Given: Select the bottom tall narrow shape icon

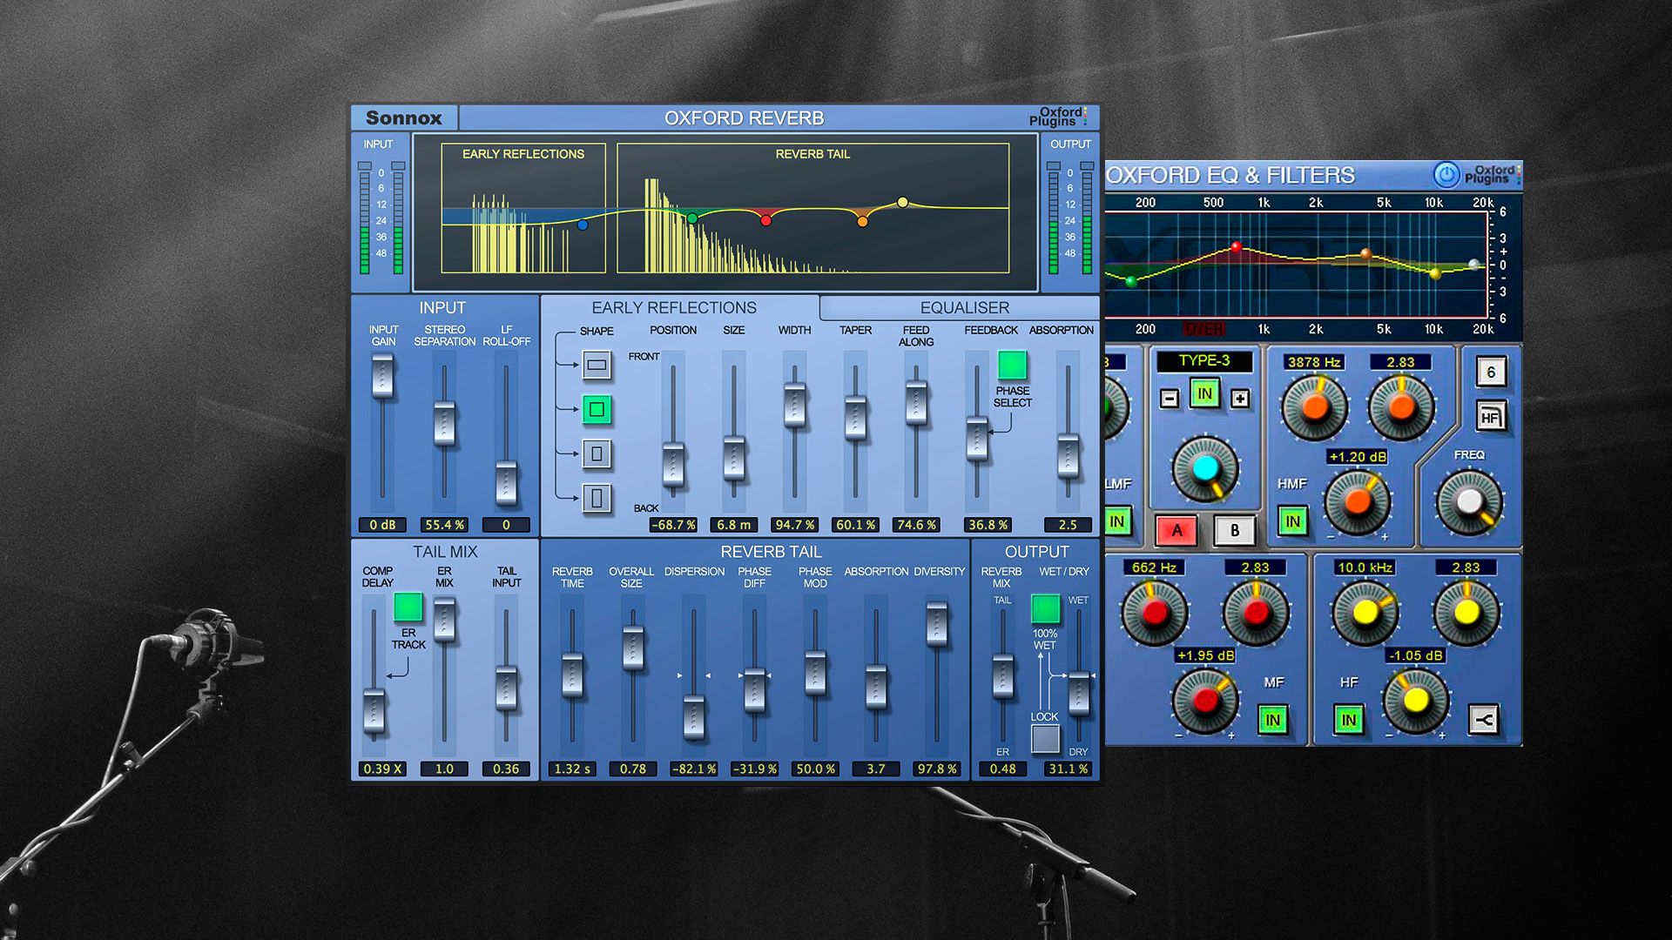Looking at the screenshot, I should (597, 498).
